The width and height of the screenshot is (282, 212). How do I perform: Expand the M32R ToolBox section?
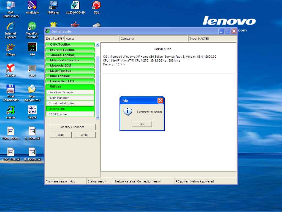tap(70, 71)
